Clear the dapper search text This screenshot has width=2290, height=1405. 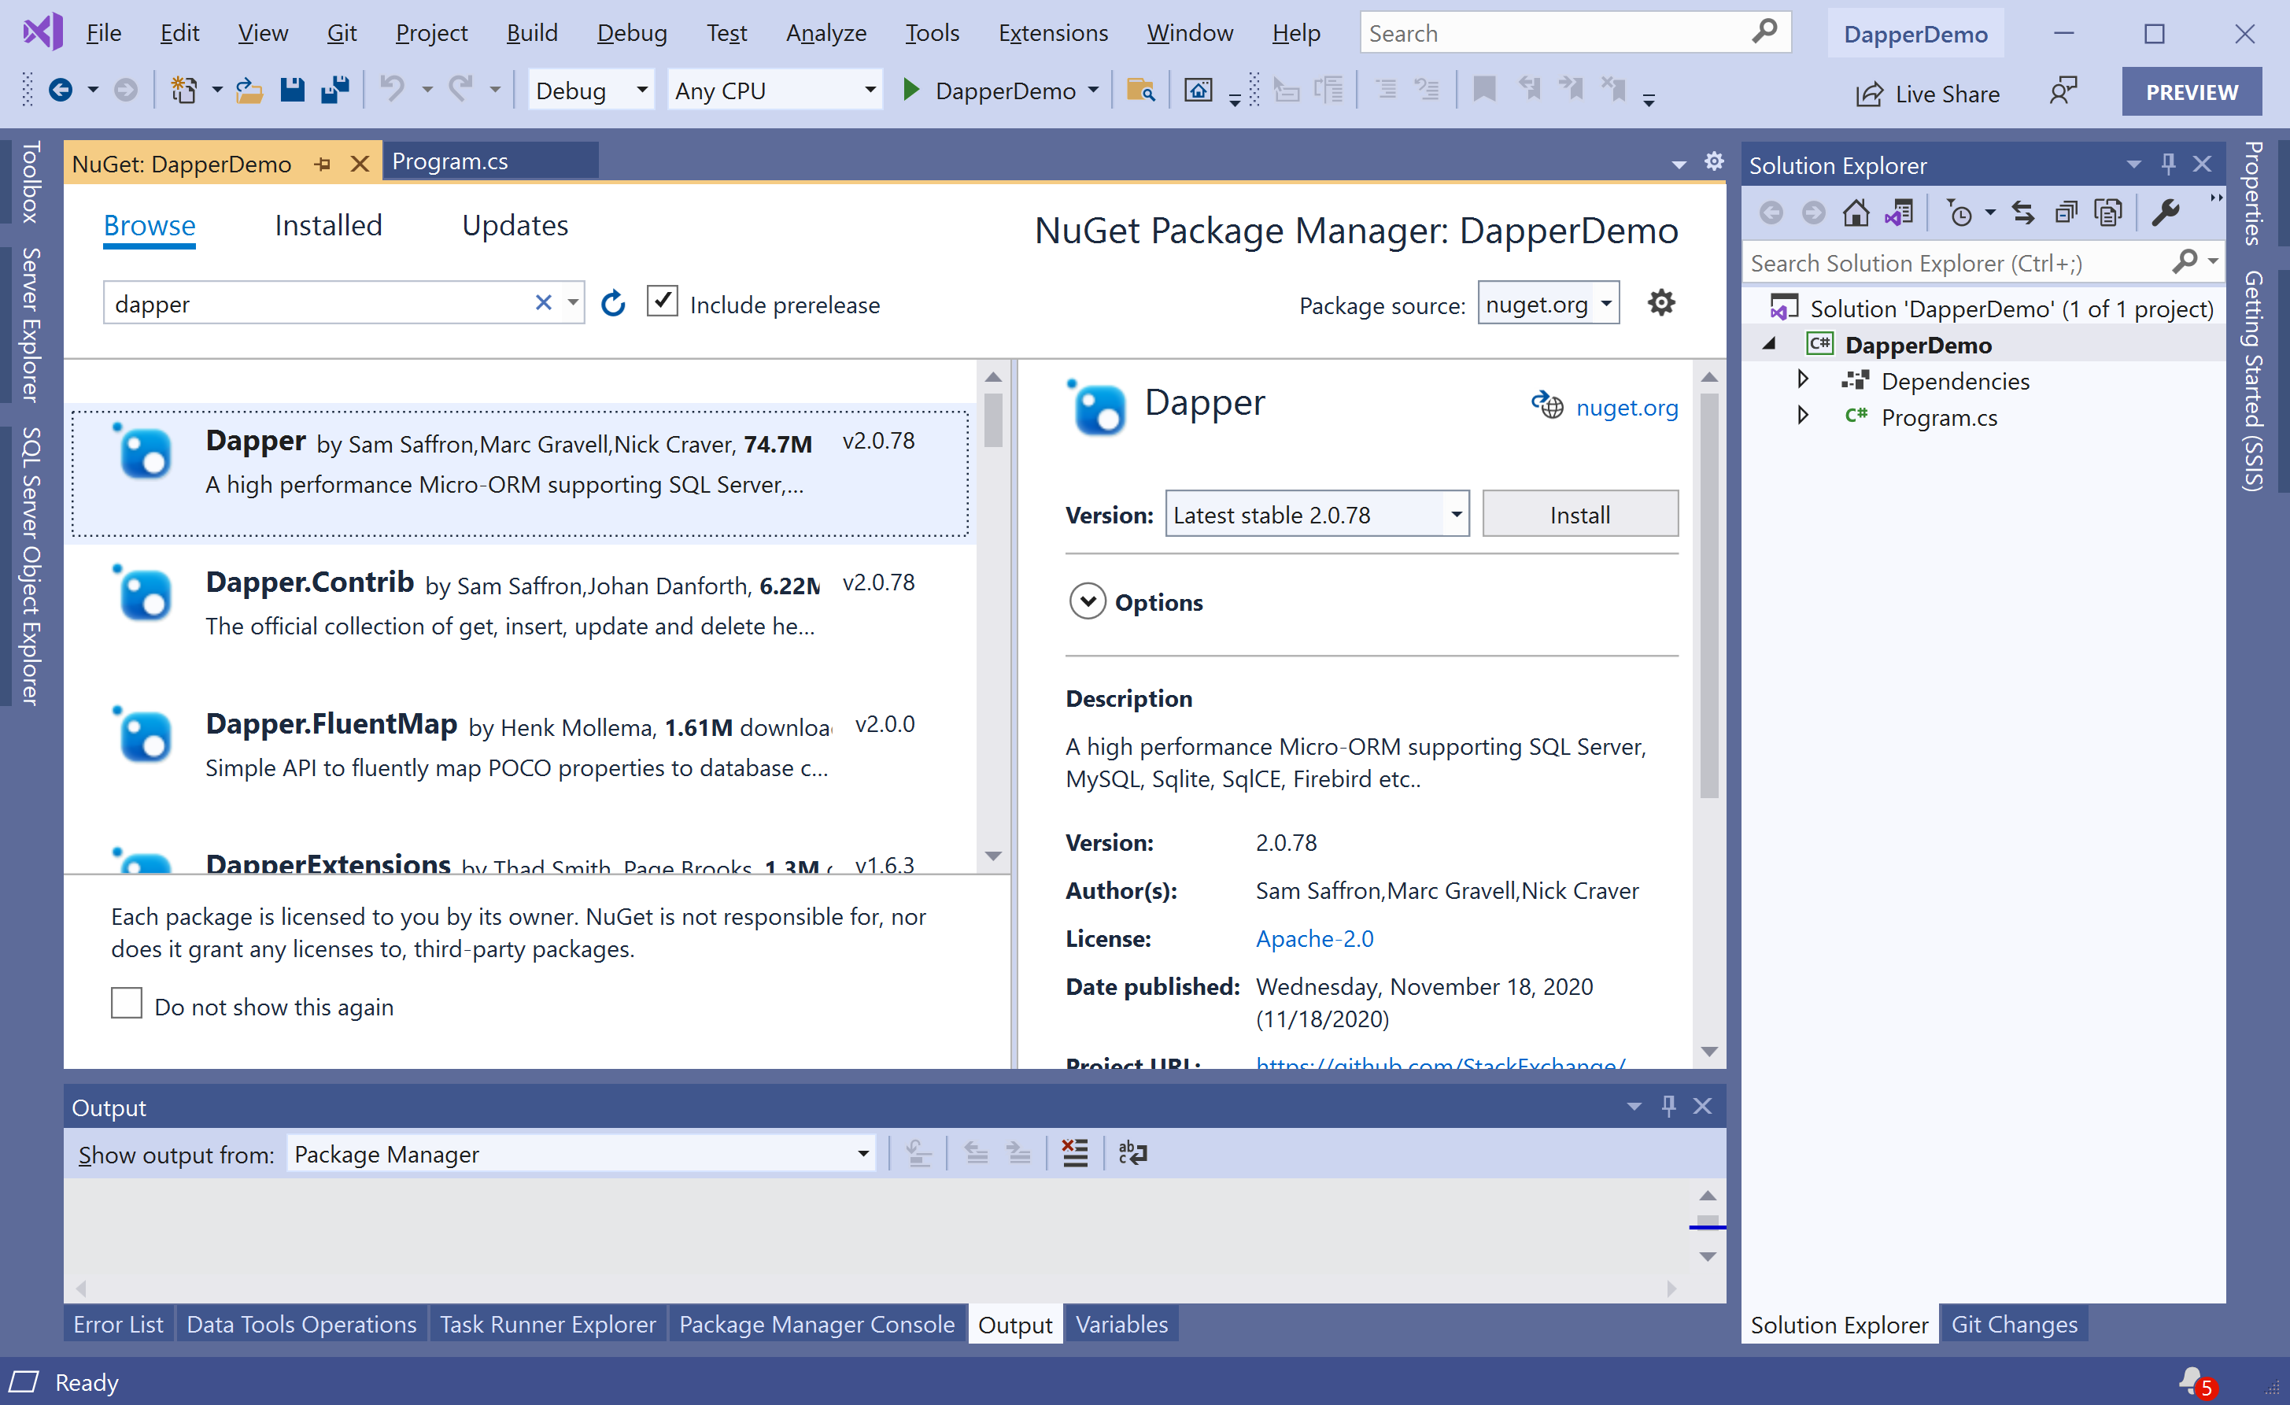point(544,302)
